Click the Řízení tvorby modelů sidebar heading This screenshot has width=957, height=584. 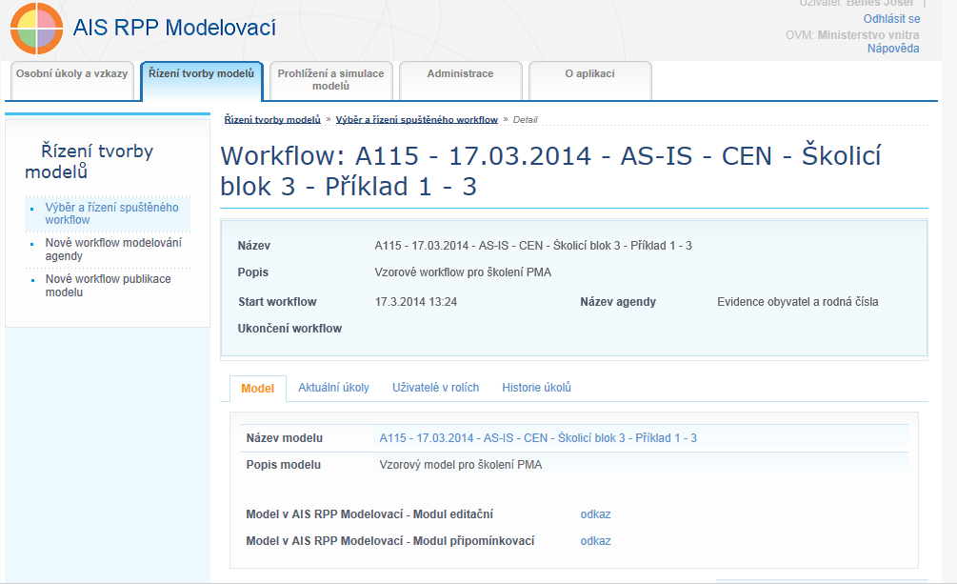click(90, 161)
